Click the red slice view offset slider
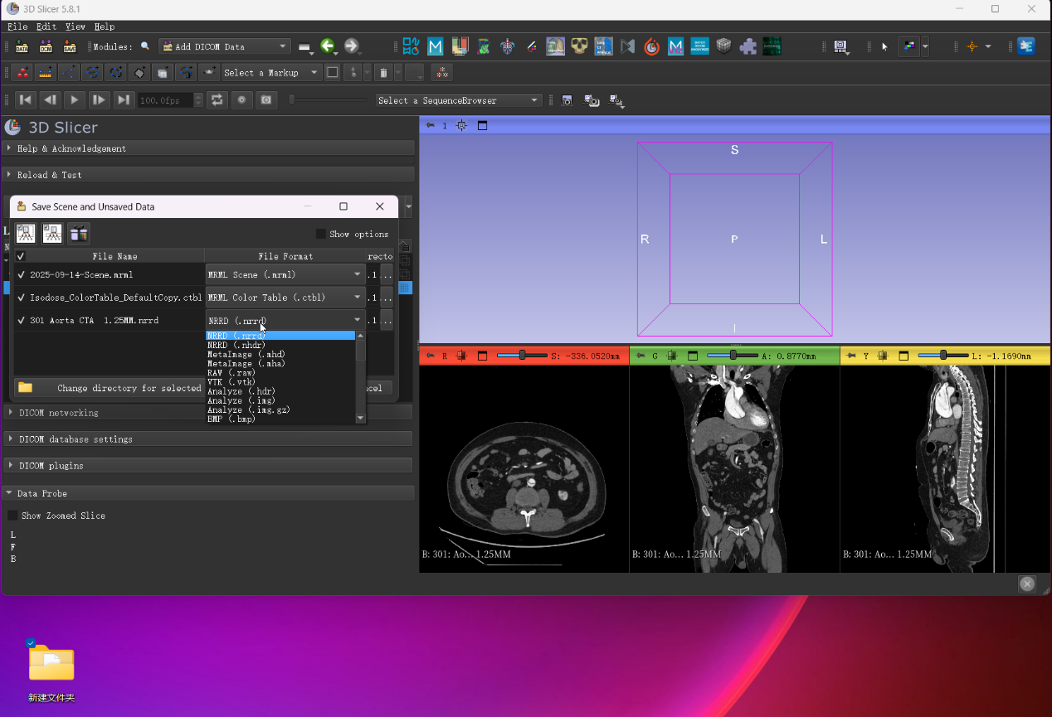Screen dimensions: 1052x717 pyautogui.click(x=522, y=356)
